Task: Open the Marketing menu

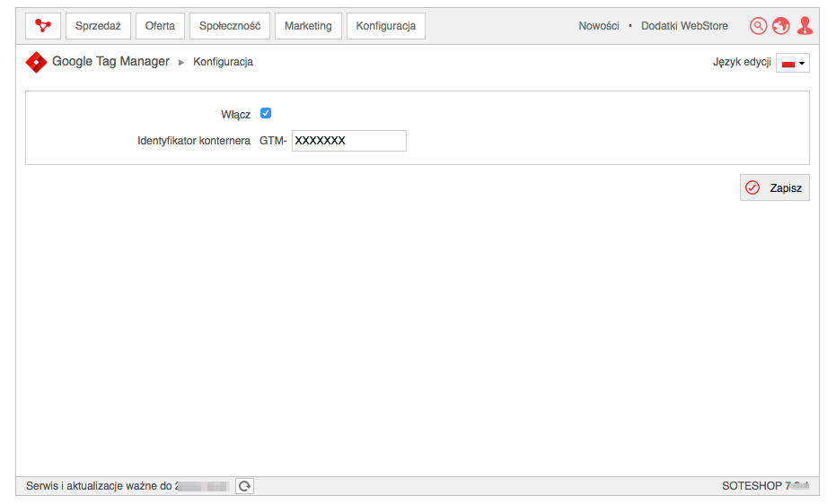Action: pyautogui.click(x=308, y=25)
